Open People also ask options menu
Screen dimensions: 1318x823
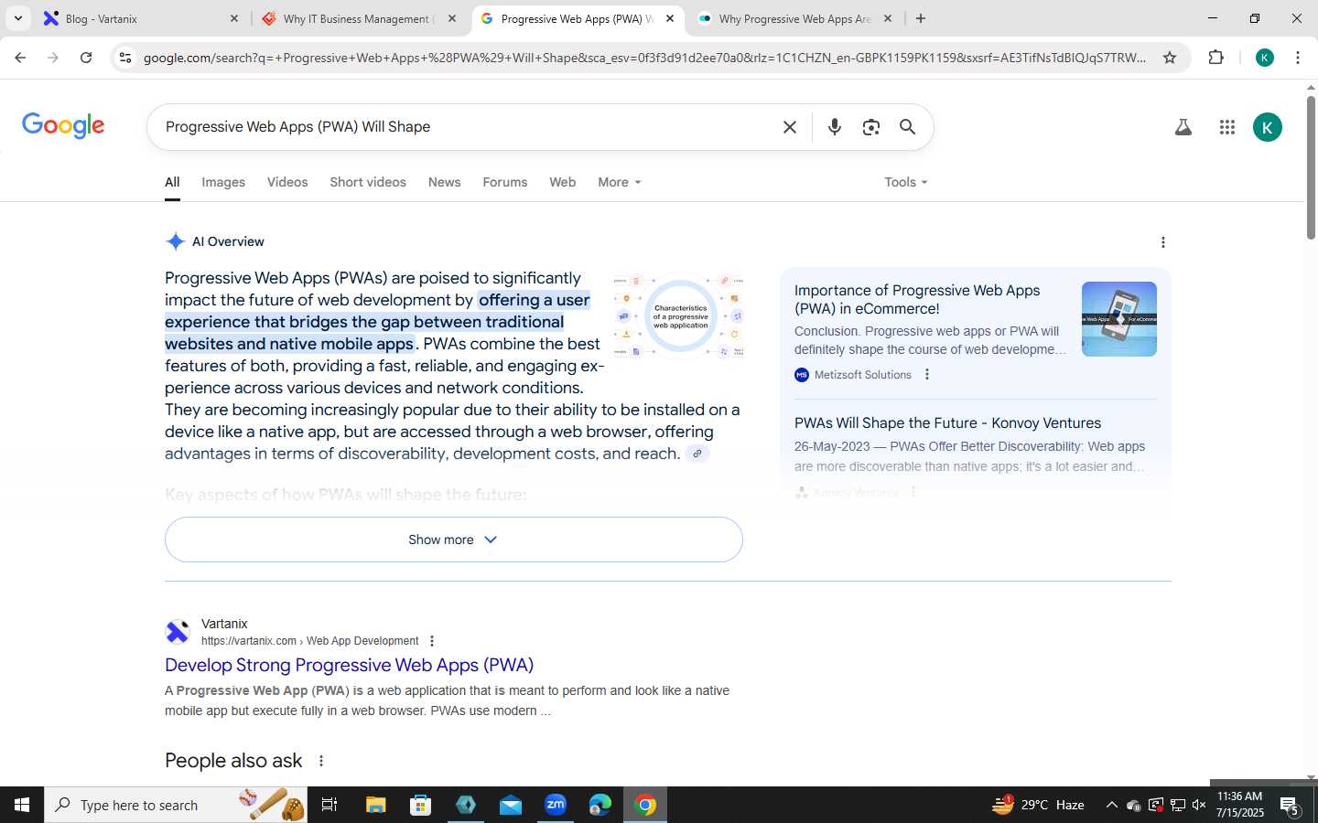click(x=321, y=761)
